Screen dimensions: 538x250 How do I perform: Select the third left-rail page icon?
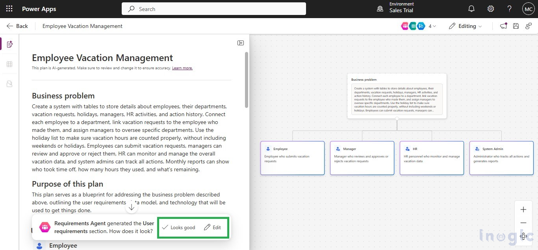[10, 84]
